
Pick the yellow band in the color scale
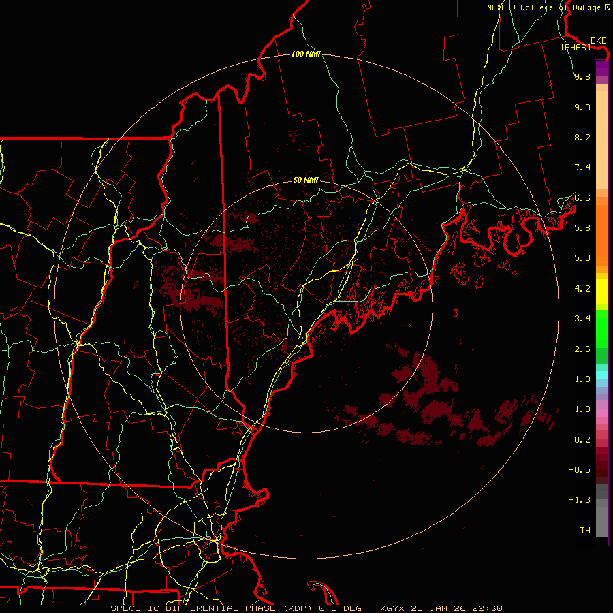click(601, 292)
